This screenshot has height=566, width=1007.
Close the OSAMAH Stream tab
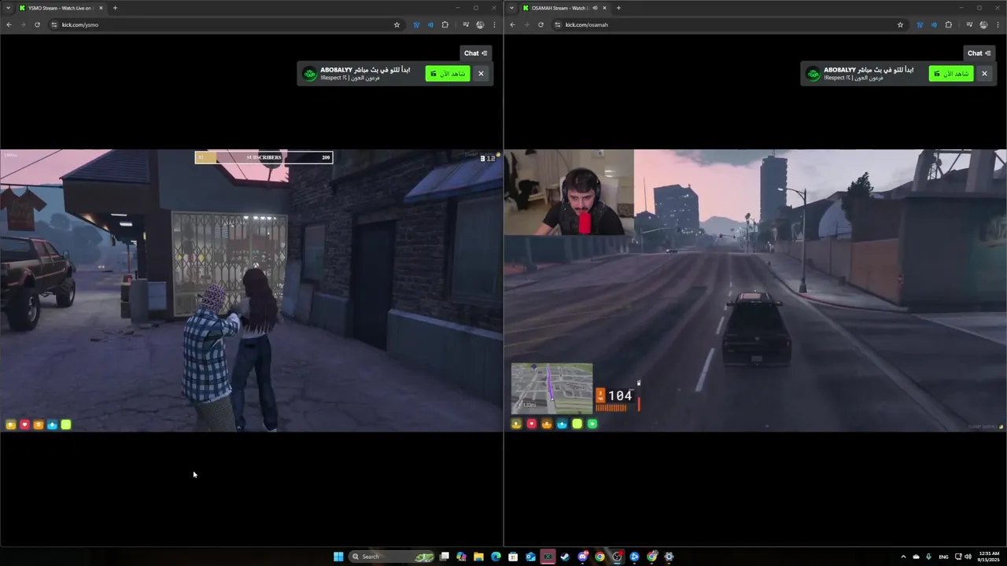[604, 8]
